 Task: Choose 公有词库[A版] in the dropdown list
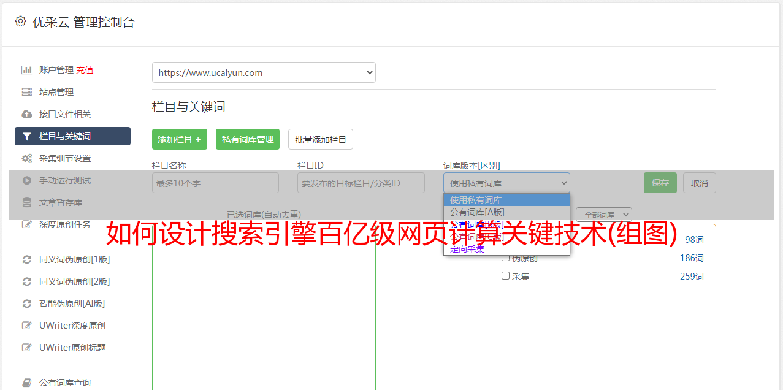pos(506,212)
